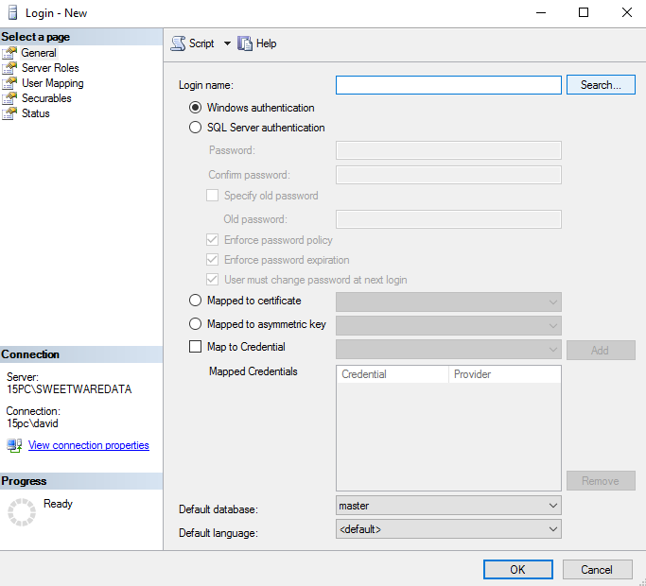Click the User Mapping page icon

point(9,83)
